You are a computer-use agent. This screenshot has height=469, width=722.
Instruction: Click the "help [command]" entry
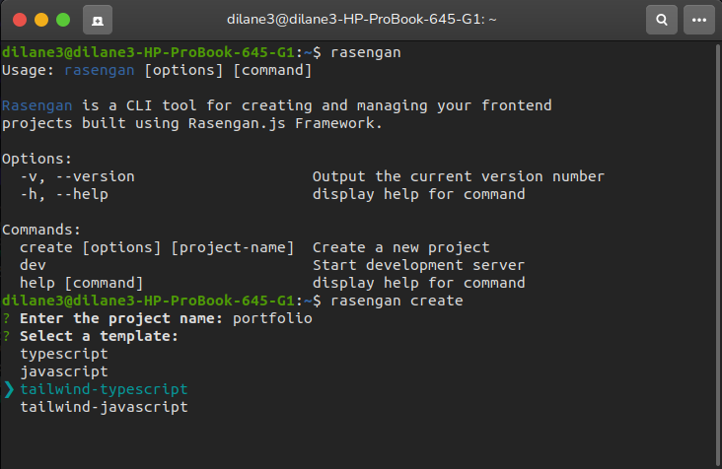click(x=82, y=283)
